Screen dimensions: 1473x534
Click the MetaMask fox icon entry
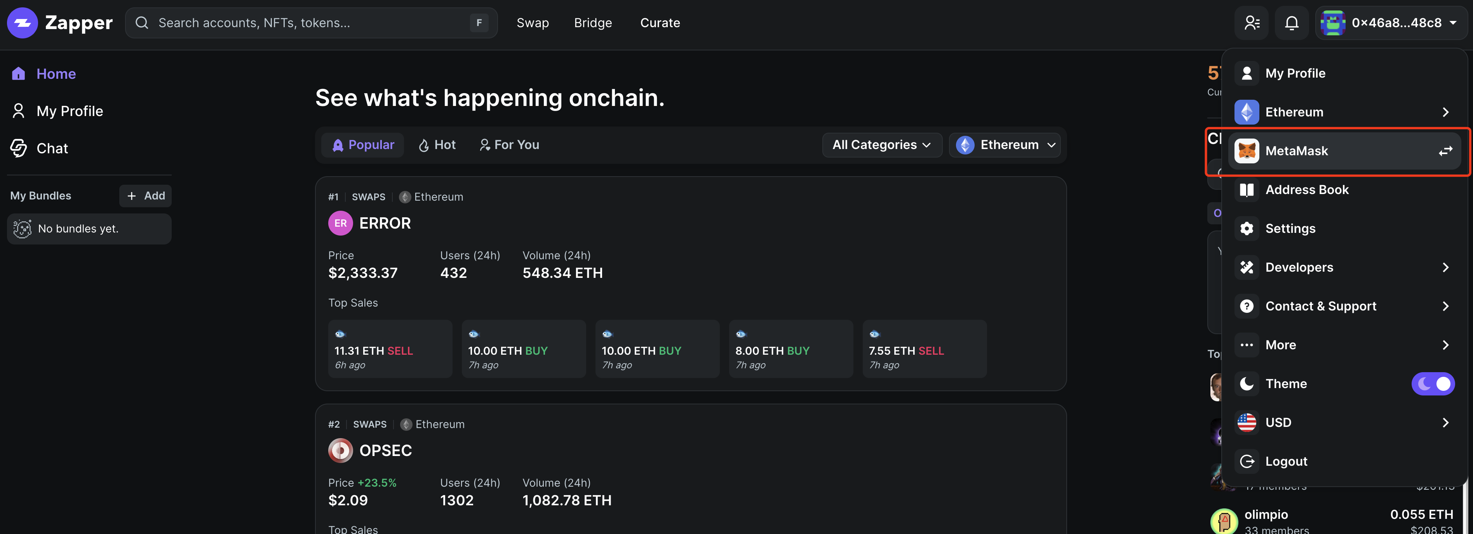coord(1247,151)
